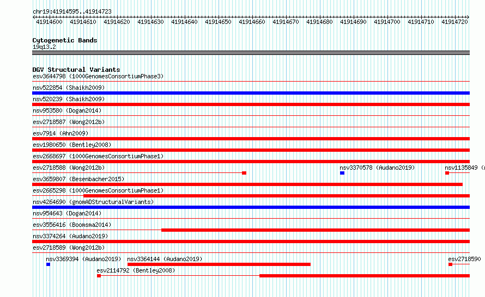Click ruler position 41914720
Screen dimensions: 485x297
(454, 22)
